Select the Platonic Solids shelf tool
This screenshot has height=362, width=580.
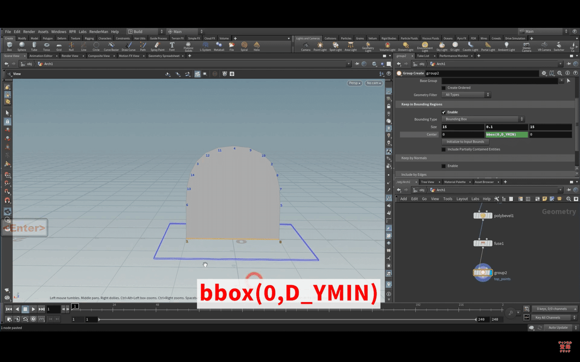point(188,46)
